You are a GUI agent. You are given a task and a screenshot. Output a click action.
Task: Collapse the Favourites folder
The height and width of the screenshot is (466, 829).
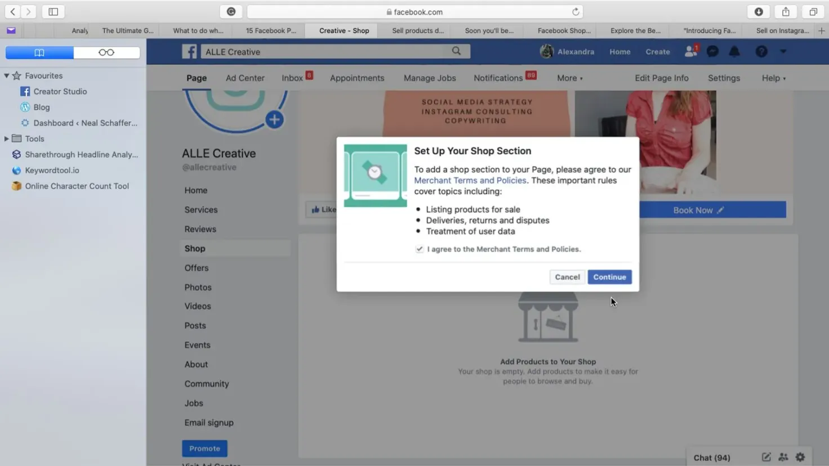tap(7, 75)
